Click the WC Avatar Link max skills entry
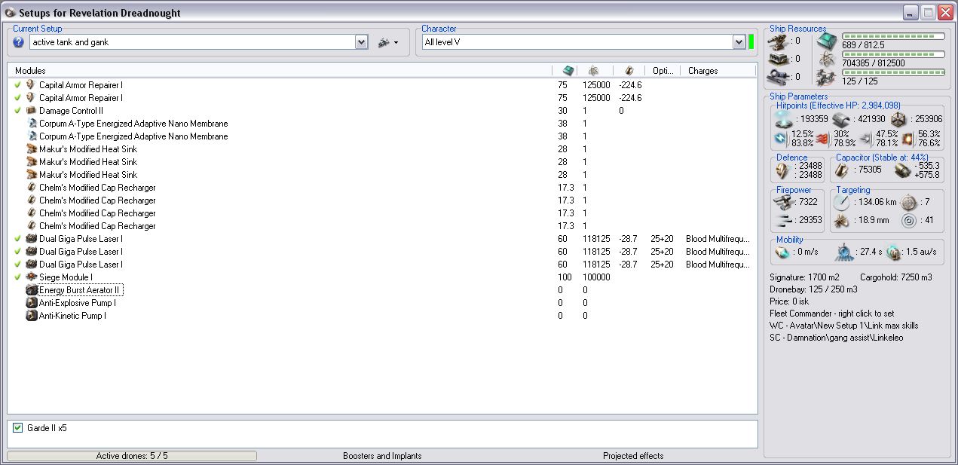This screenshot has height=465, width=958. pyautogui.click(x=843, y=326)
